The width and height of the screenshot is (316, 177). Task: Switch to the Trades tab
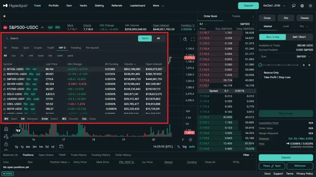[x=236, y=16]
